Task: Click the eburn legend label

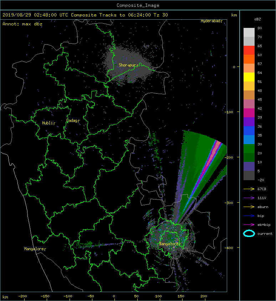Action: pyautogui.click(x=263, y=207)
